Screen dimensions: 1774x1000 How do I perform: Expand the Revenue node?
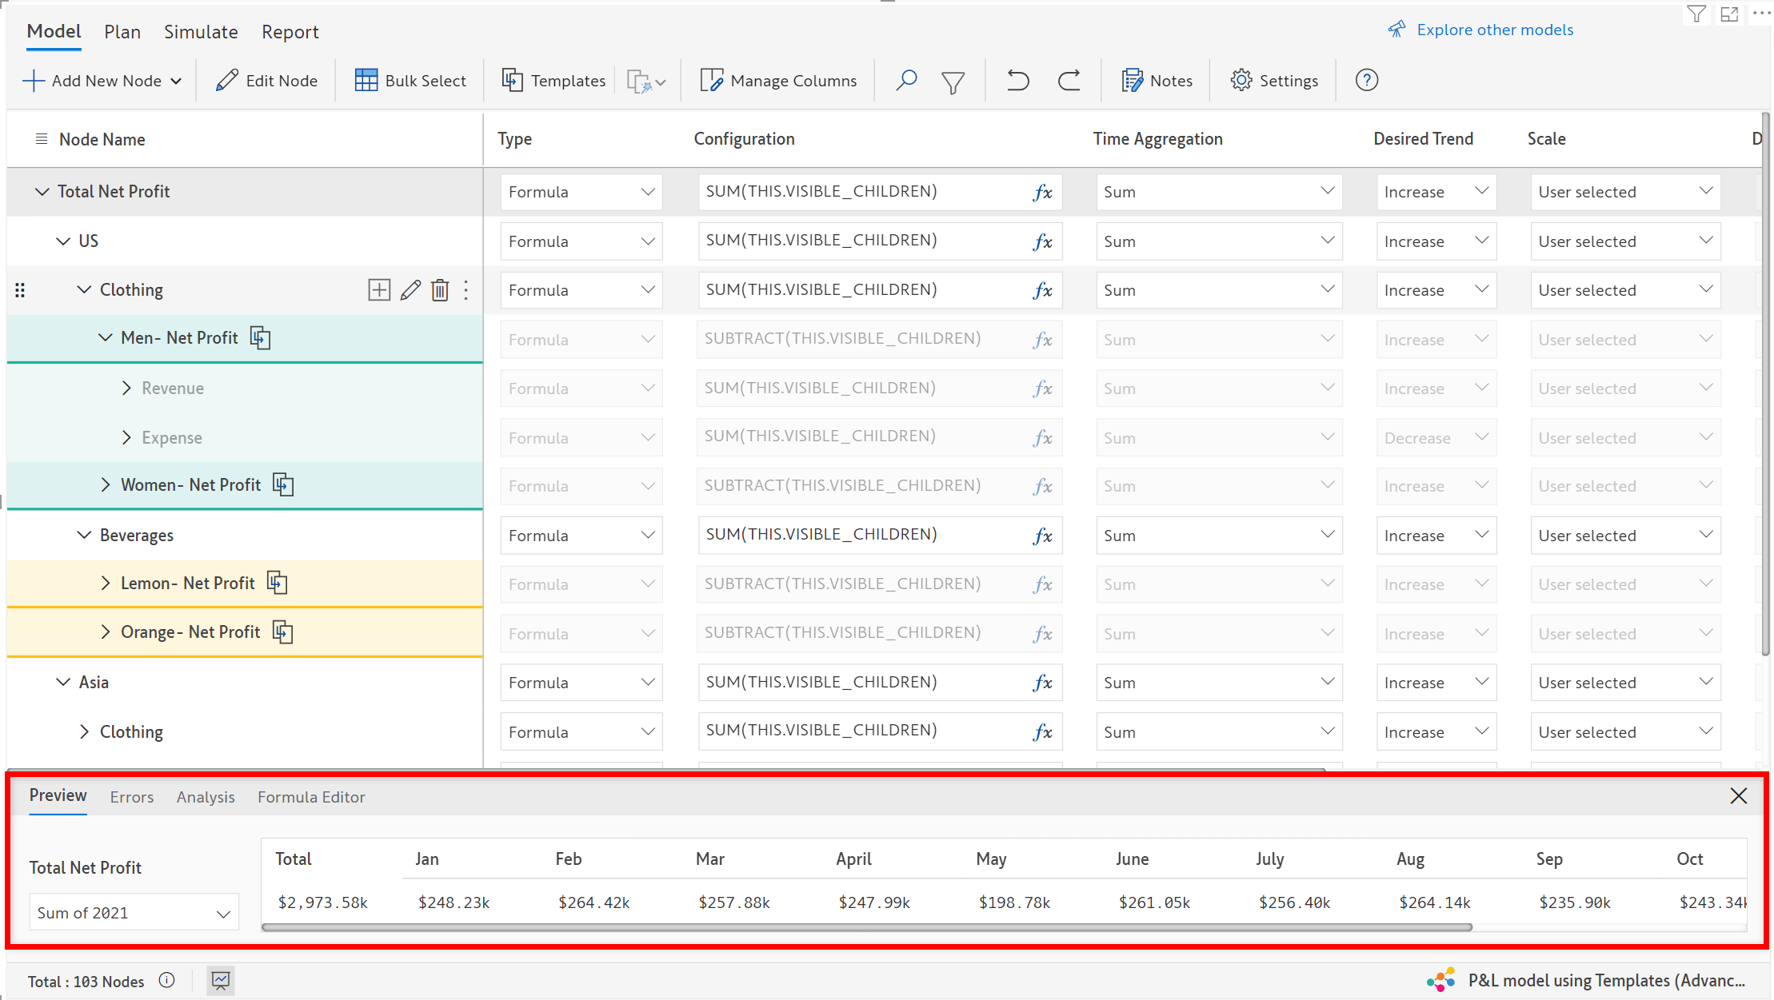click(x=126, y=388)
